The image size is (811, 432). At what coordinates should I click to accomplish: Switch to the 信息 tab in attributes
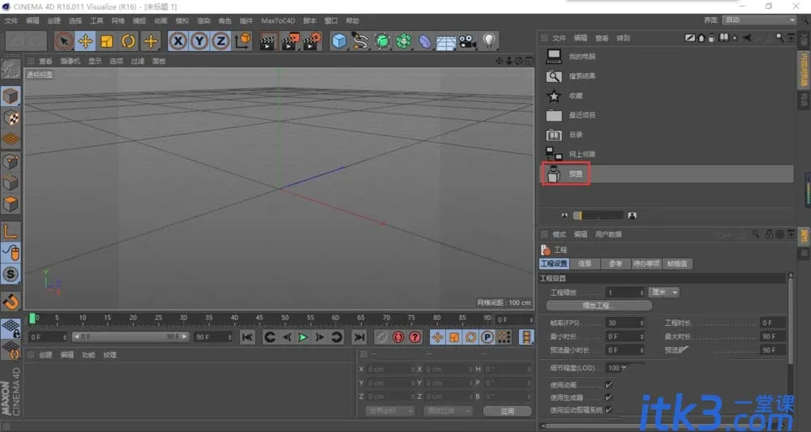(585, 263)
